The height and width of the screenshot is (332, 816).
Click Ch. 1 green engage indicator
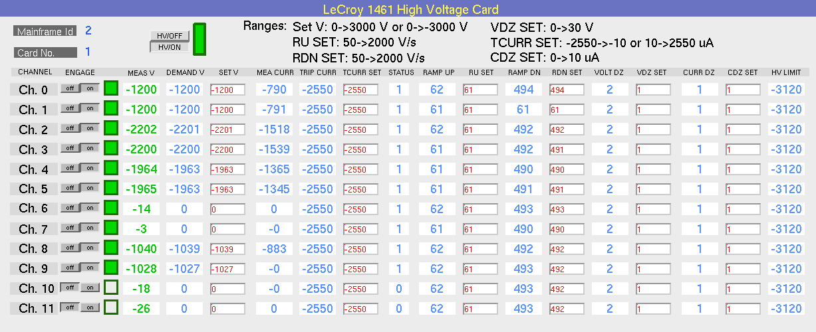pos(111,109)
